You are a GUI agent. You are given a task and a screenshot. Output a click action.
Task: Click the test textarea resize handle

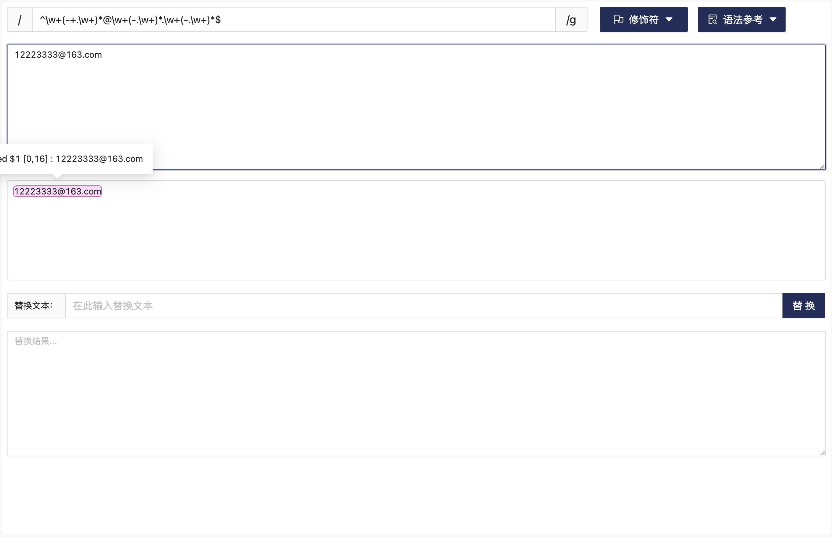pos(822,167)
